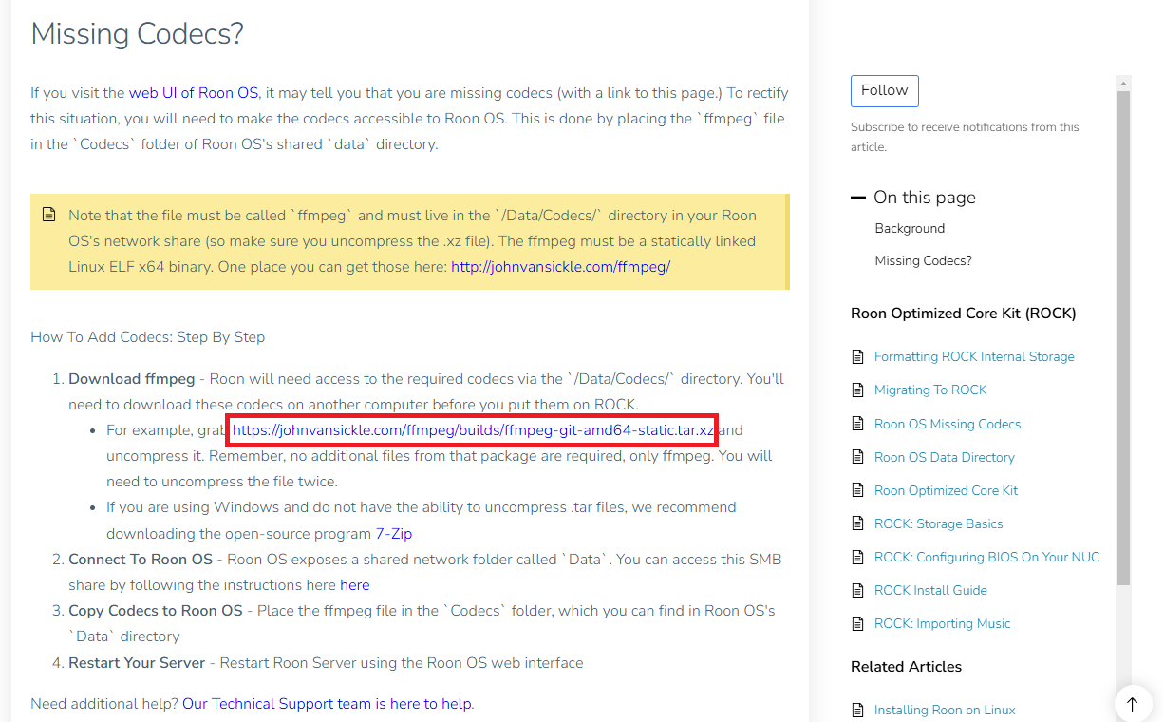Click the bold 'Connect To Roon OS' step title
Image resolution: width=1164 pixels, height=722 pixels.
click(x=141, y=560)
